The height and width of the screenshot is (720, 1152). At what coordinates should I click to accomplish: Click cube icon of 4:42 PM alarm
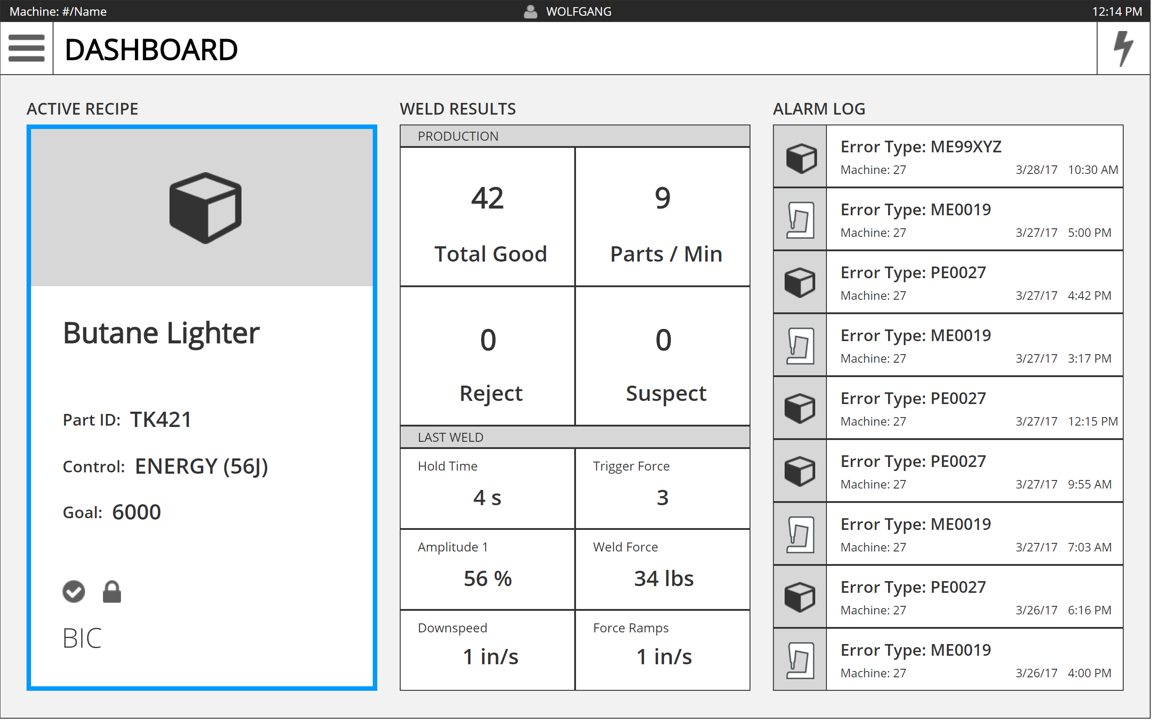800,283
